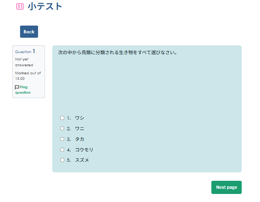Screen dimensions: 260x202
Task: Enable the checkbox for option 3
Action: tap(62, 139)
